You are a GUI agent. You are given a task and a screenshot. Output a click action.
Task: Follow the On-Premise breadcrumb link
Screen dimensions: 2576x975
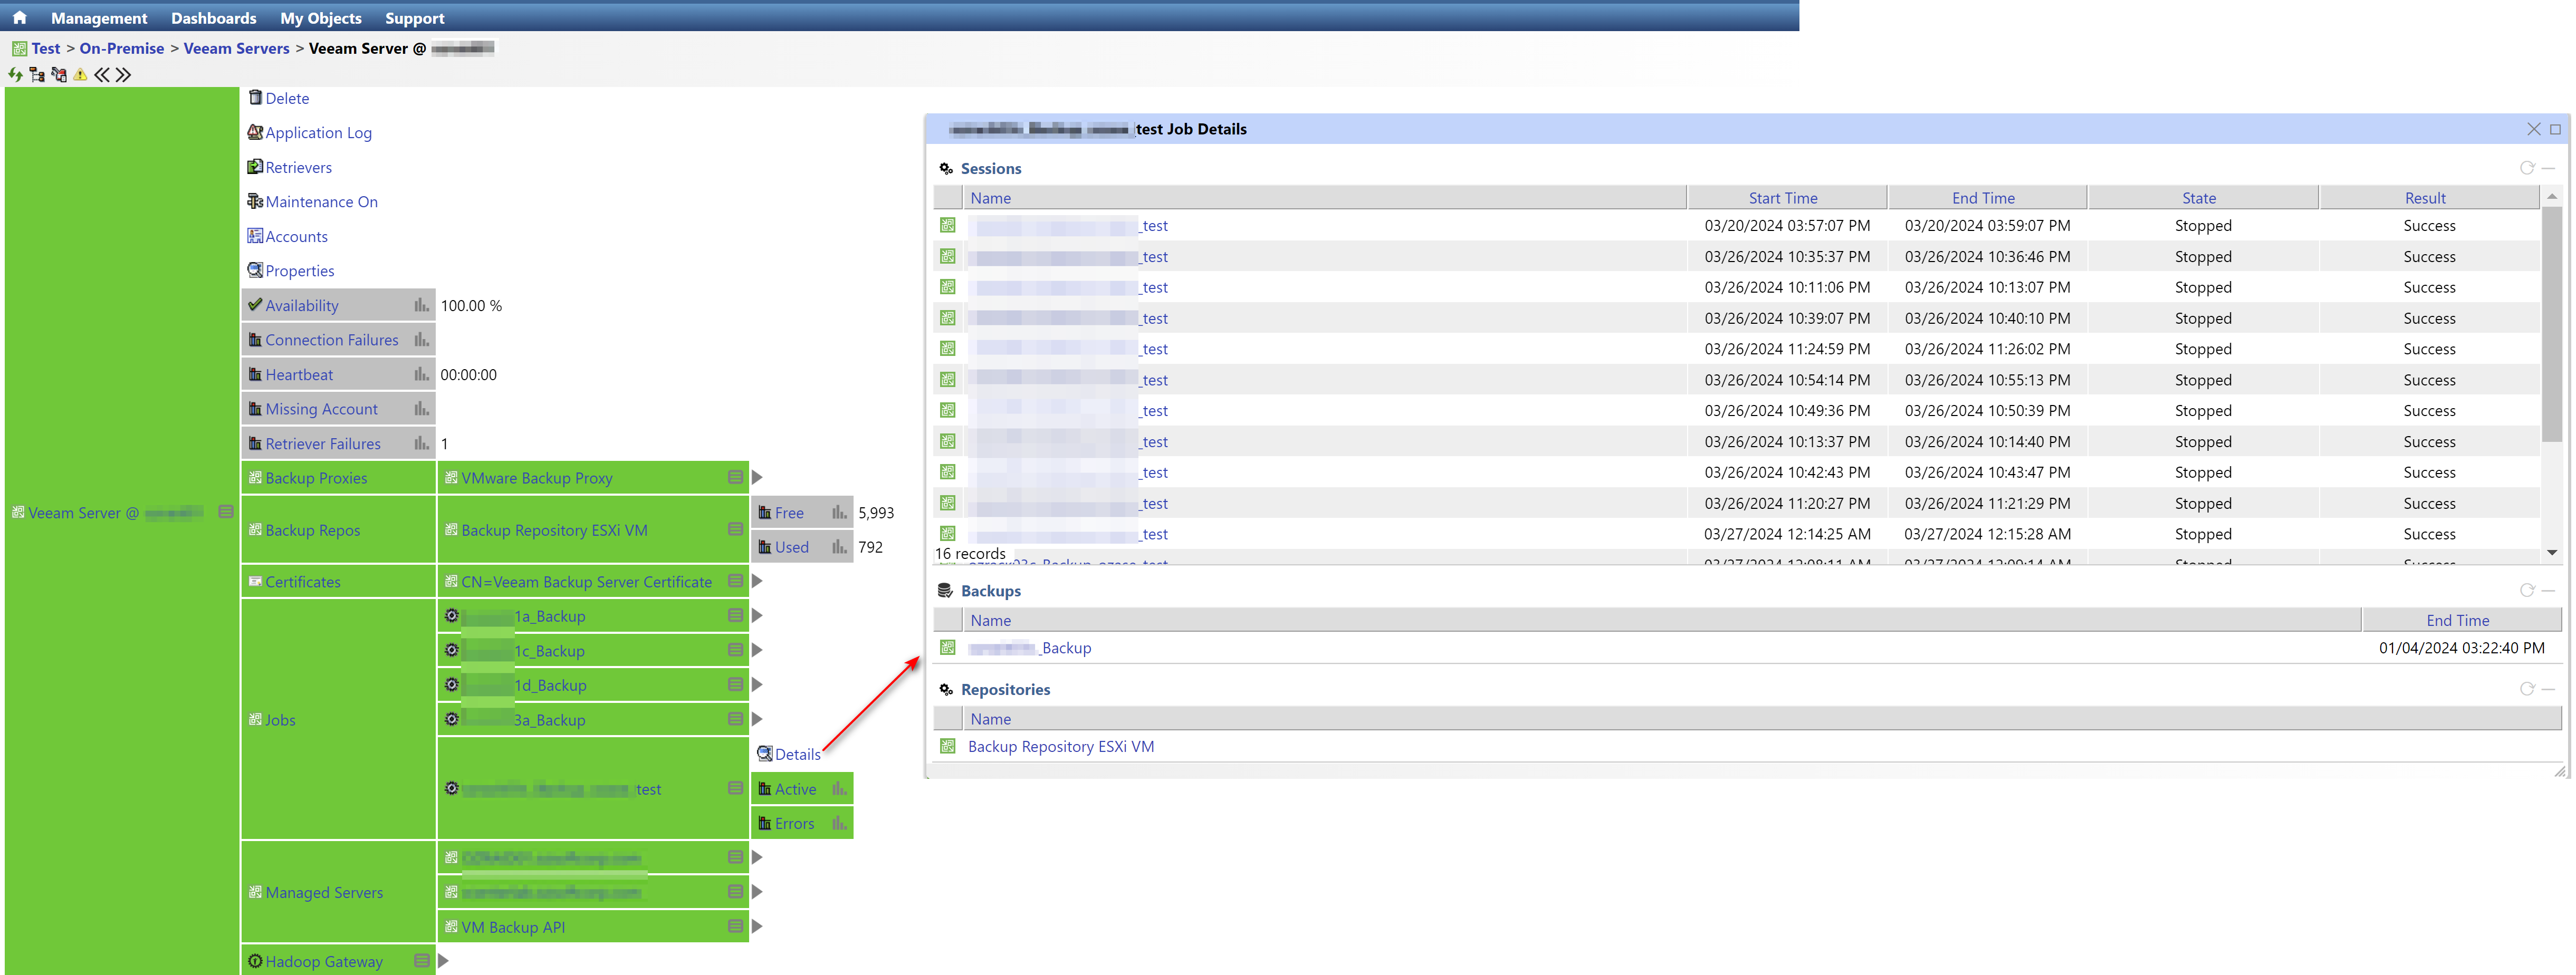pyautogui.click(x=122, y=48)
